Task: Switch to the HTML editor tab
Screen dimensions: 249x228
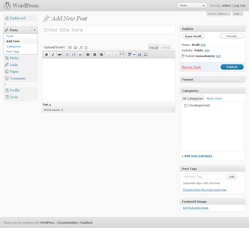Action: (x=166, y=48)
